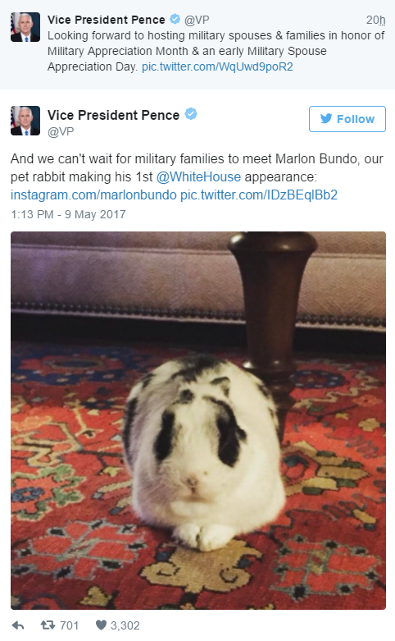Open the rabbit photo in the tweet
The height and width of the screenshot is (641, 395).
click(x=197, y=420)
